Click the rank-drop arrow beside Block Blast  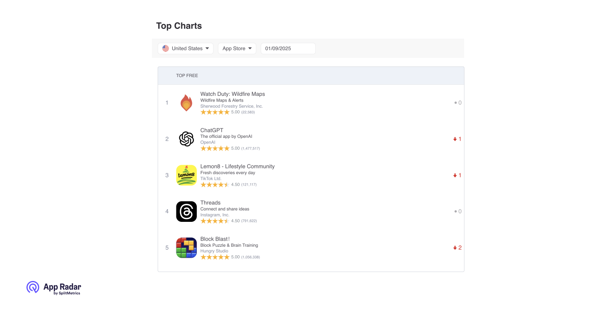pyautogui.click(x=457, y=248)
